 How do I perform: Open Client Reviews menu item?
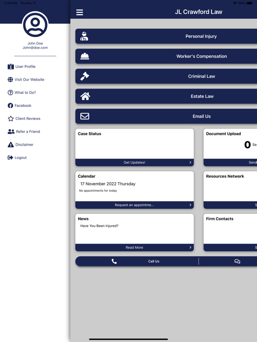click(24, 118)
